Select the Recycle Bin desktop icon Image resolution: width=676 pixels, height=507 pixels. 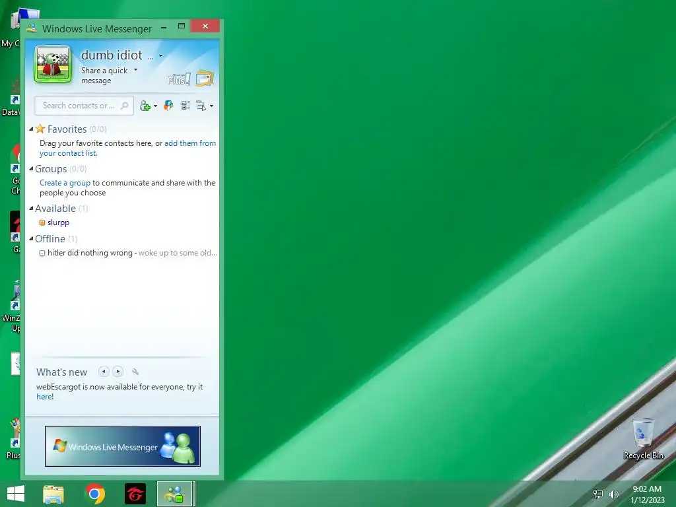(643, 439)
